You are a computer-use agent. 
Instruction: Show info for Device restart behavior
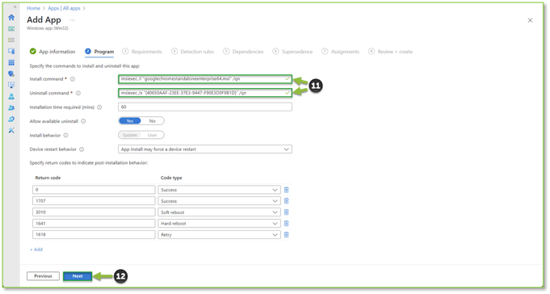coord(82,149)
